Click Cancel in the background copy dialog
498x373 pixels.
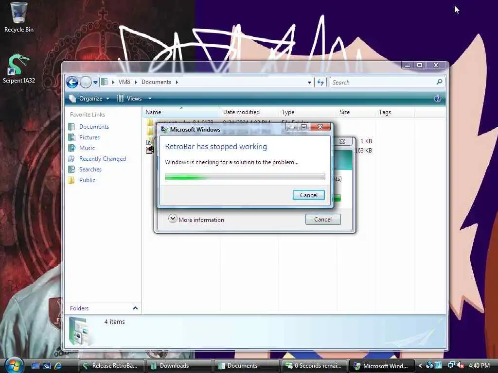tap(323, 220)
